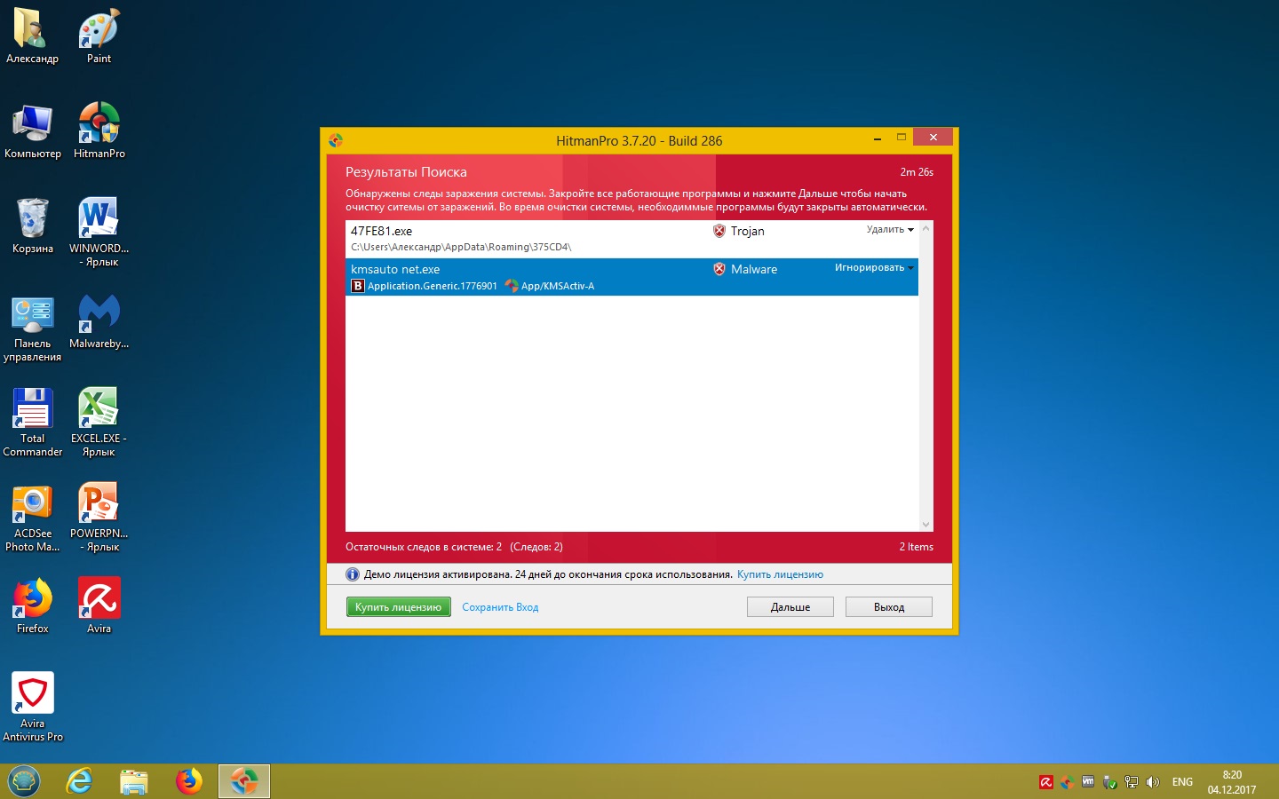Screen dimensions: 1279x799
Task: Launch Firefox from the taskbar
Action: click(188, 781)
